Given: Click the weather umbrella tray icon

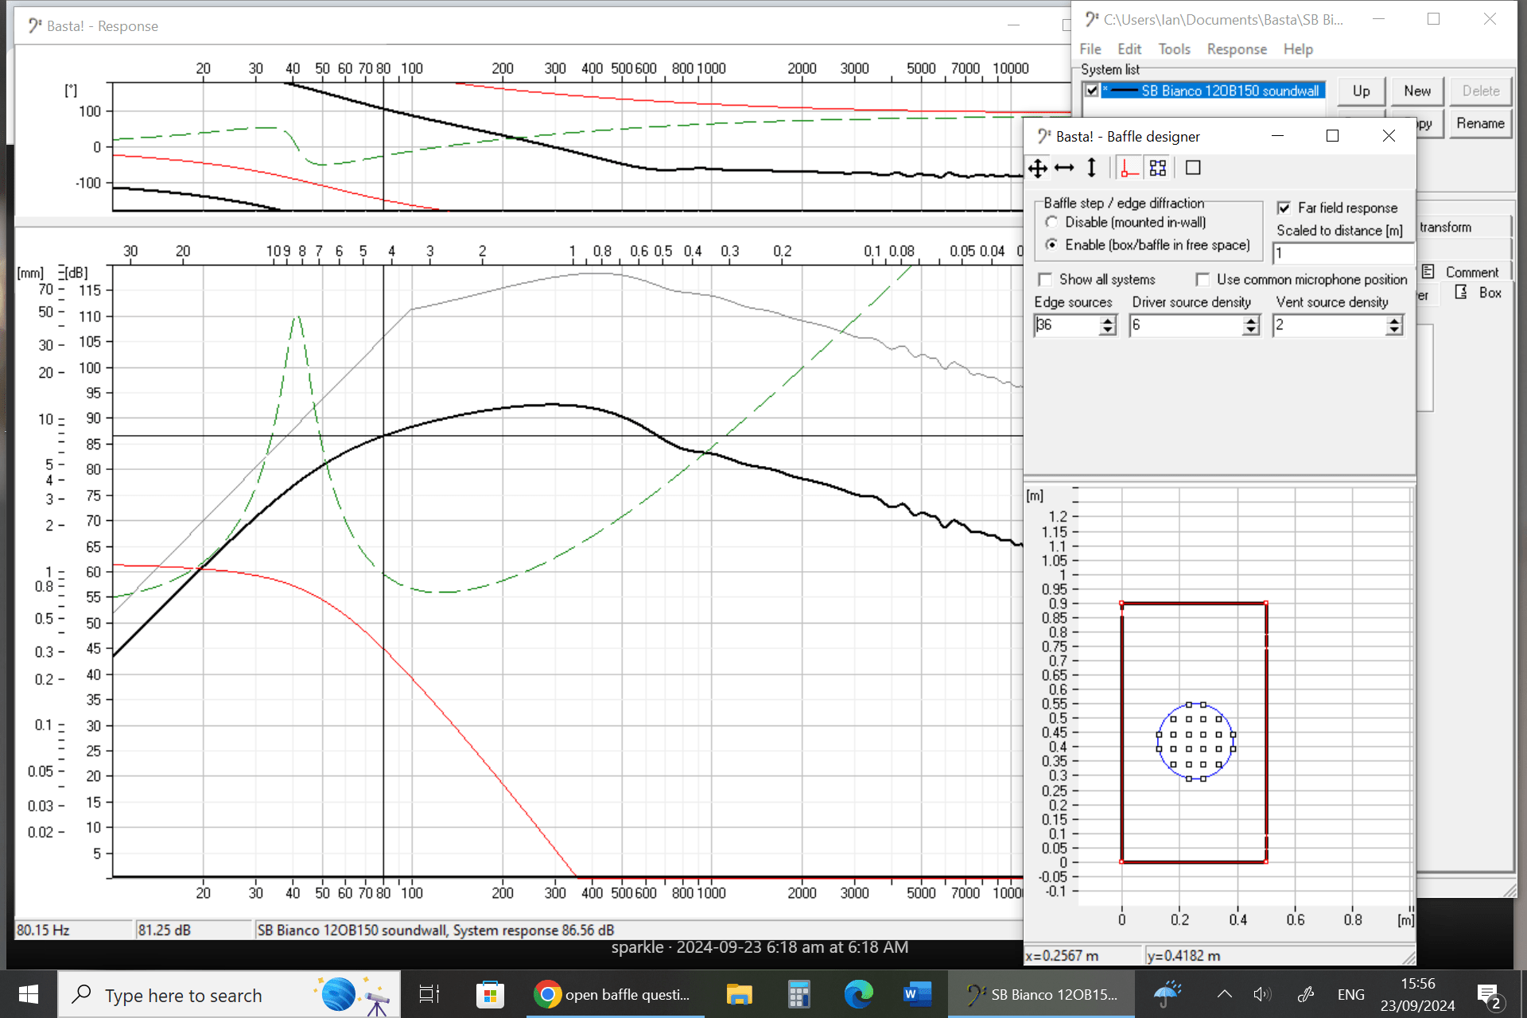Looking at the screenshot, I should click(1167, 994).
